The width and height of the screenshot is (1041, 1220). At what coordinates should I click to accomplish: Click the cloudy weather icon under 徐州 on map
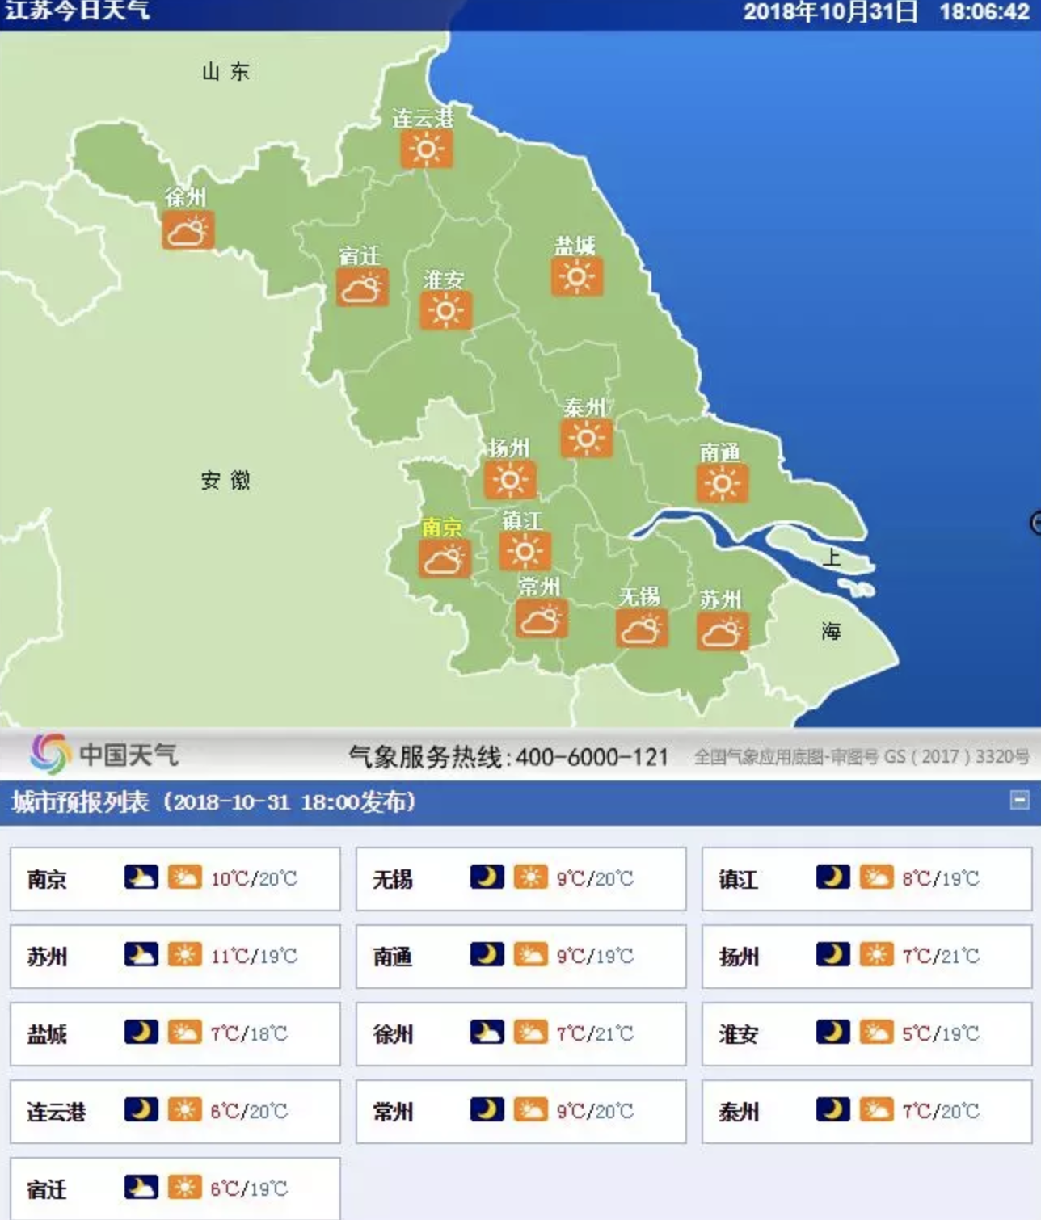(x=188, y=230)
